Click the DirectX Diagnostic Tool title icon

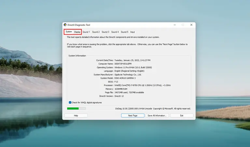click(x=65, y=25)
